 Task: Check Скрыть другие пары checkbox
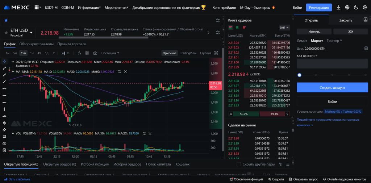pyautogui.click(x=238, y=164)
